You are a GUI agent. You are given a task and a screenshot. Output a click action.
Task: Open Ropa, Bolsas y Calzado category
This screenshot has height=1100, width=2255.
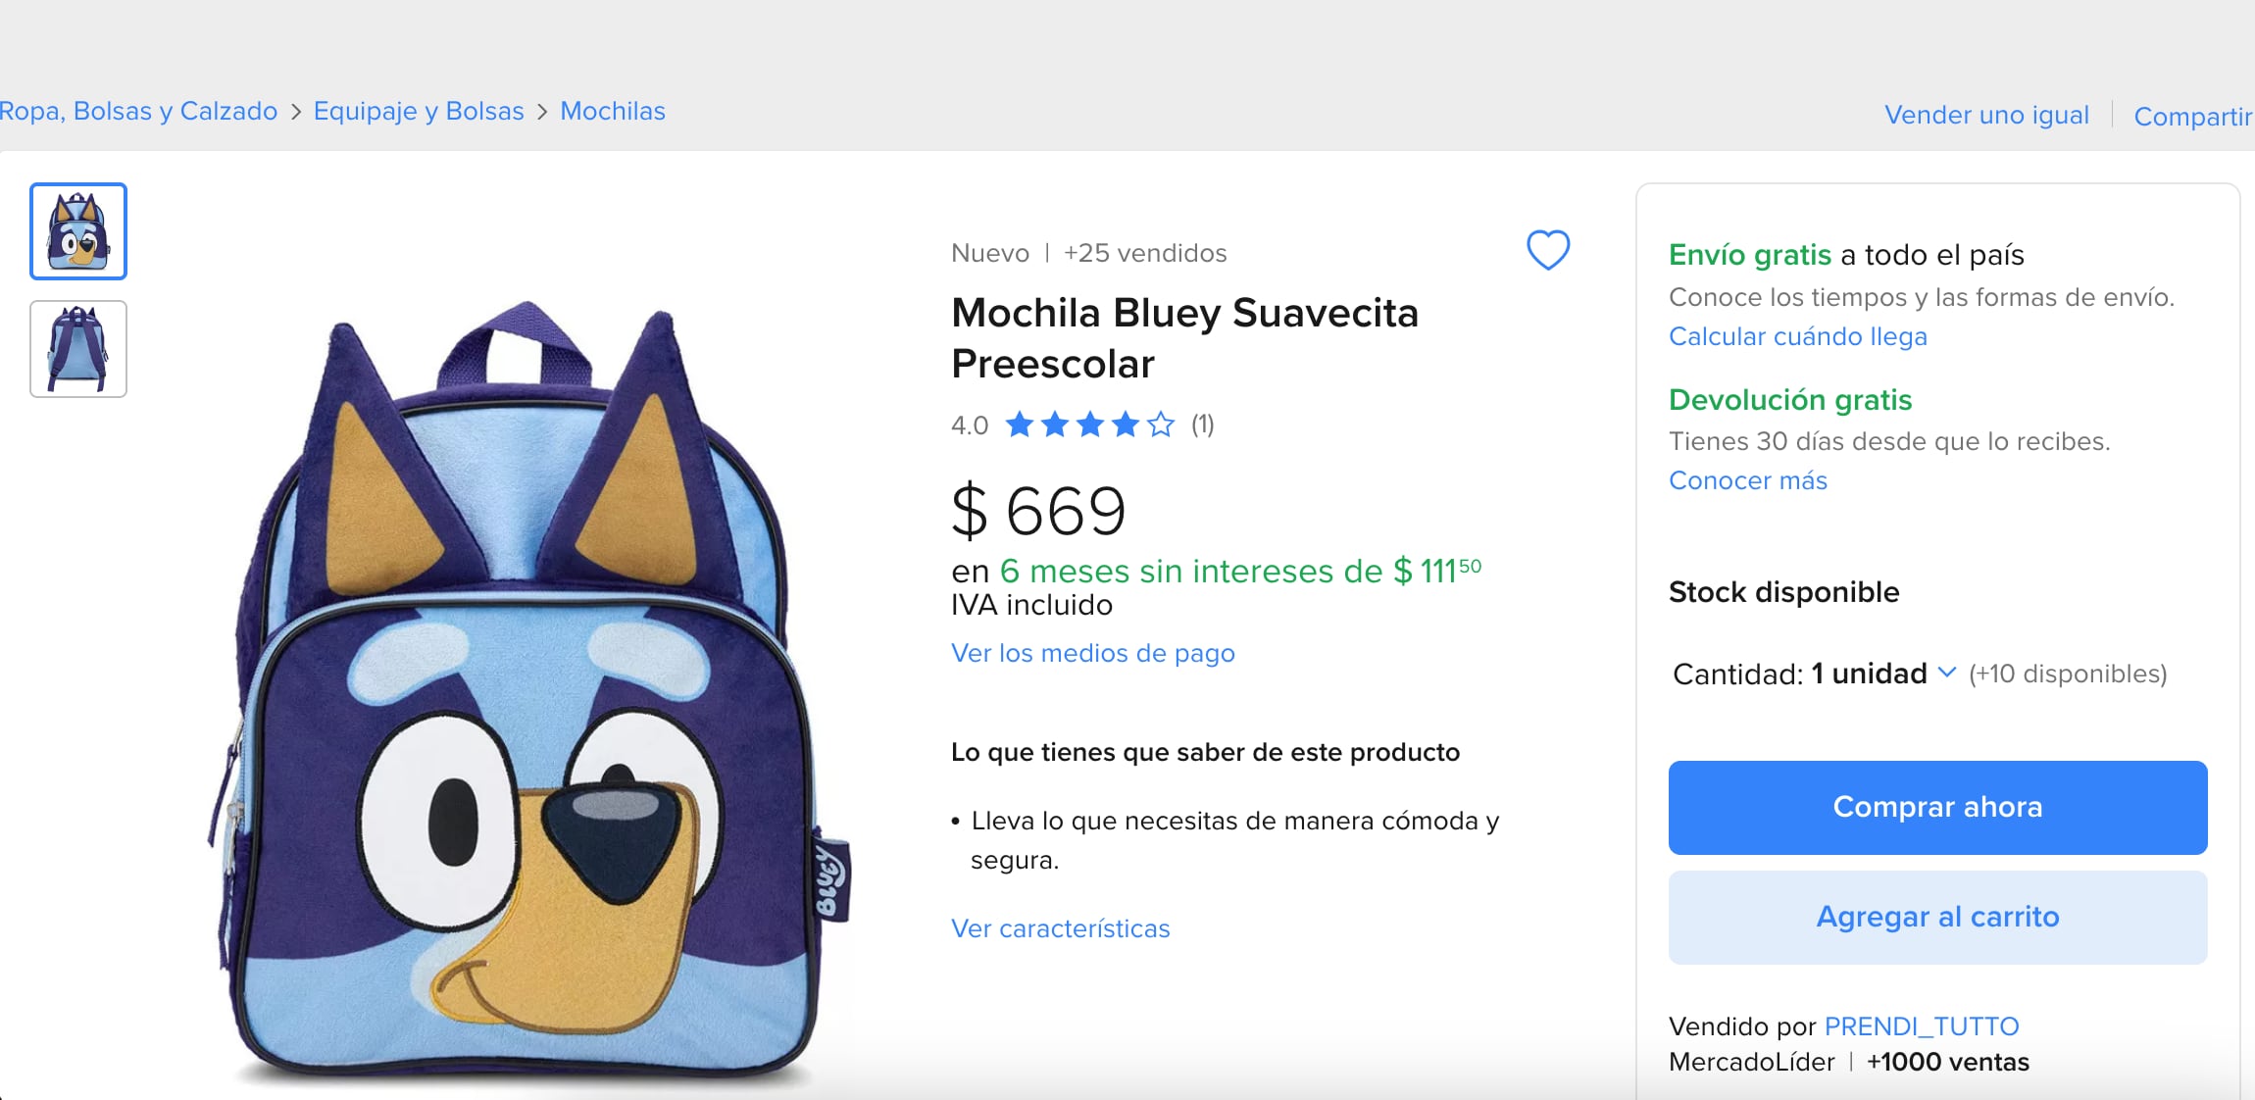pos(139,111)
